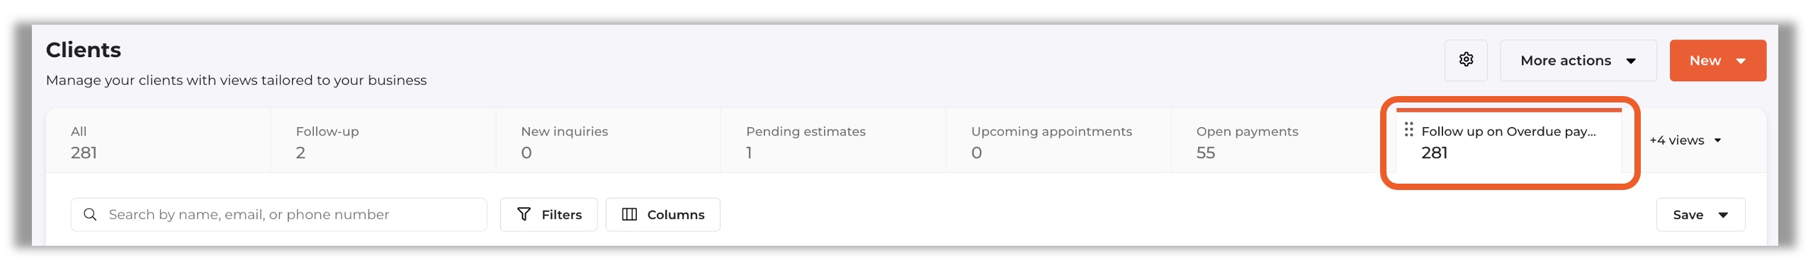Expand the More actions dropdown
This screenshot has width=1808, height=267.
point(1578,60)
